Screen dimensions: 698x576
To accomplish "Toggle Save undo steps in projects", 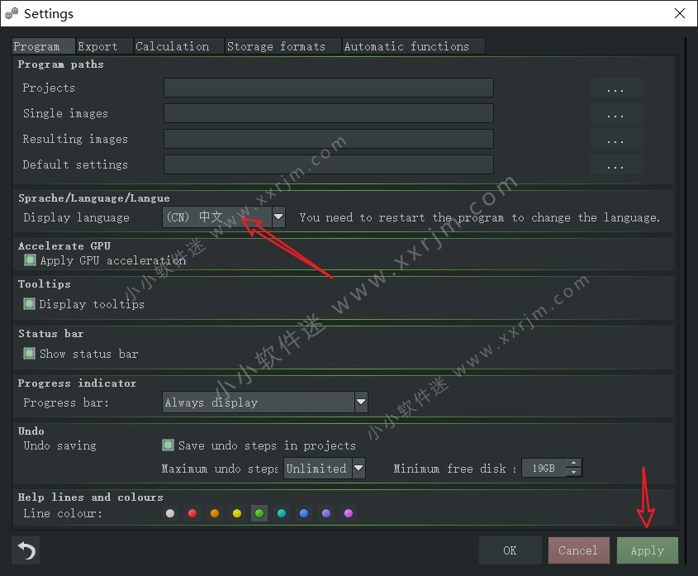I will [x=169, y=445].
